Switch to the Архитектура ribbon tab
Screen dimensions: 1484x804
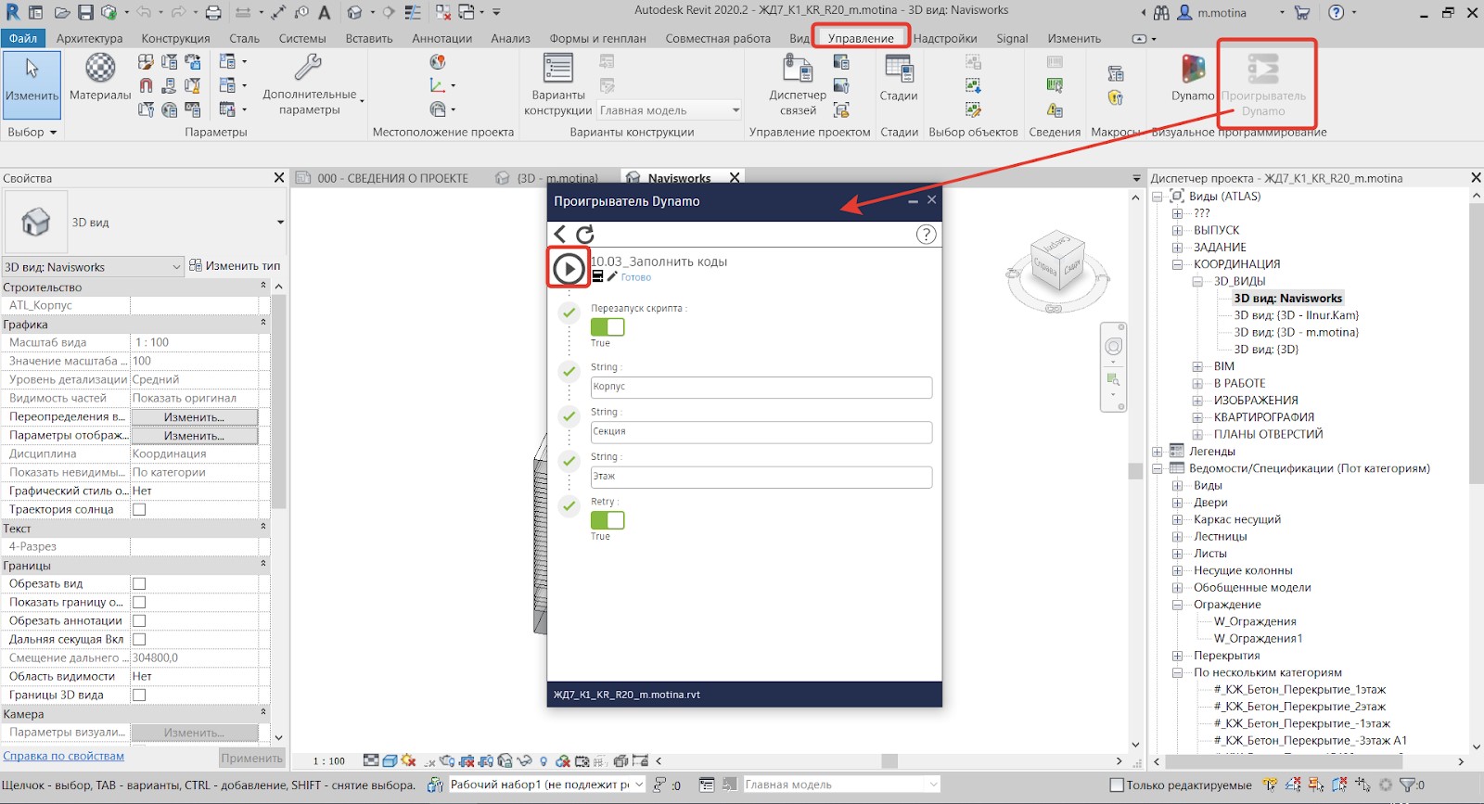pos(89,38)
